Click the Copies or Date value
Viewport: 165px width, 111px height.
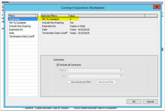pos(77,26)
